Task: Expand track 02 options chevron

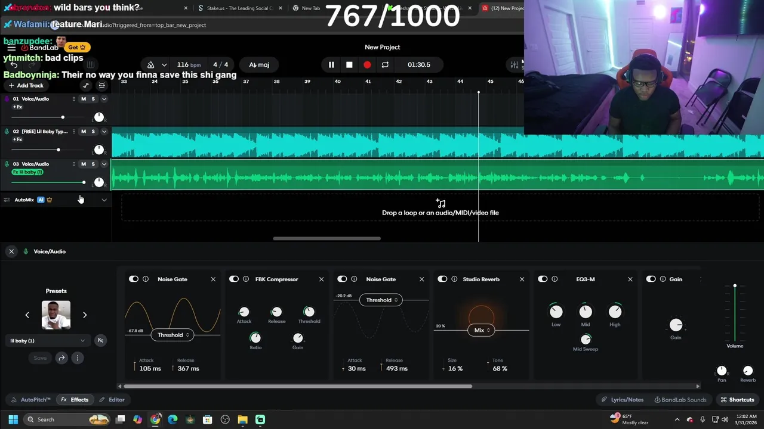Action: [104, 132]
